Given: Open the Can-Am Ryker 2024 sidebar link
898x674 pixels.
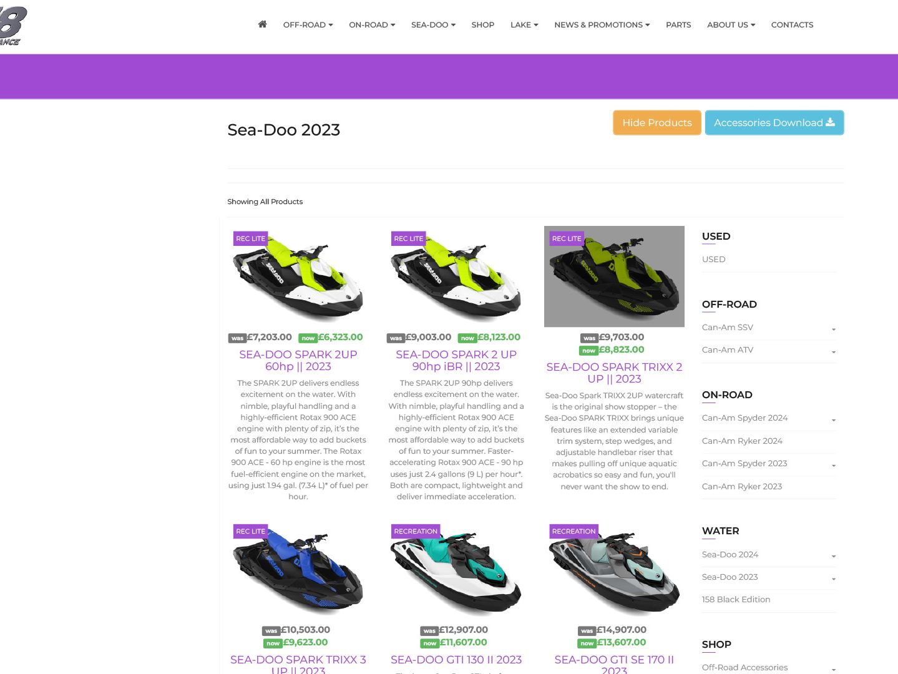Looking at the screenshot, I should tap(742, 441).
